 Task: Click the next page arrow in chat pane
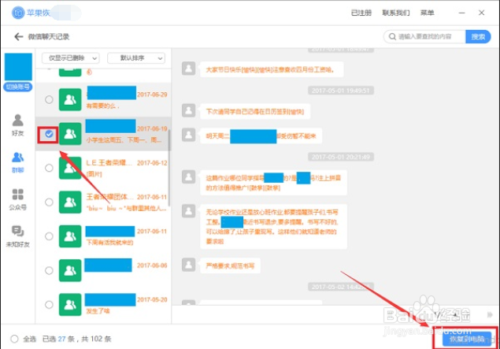(x=490, y=315)
